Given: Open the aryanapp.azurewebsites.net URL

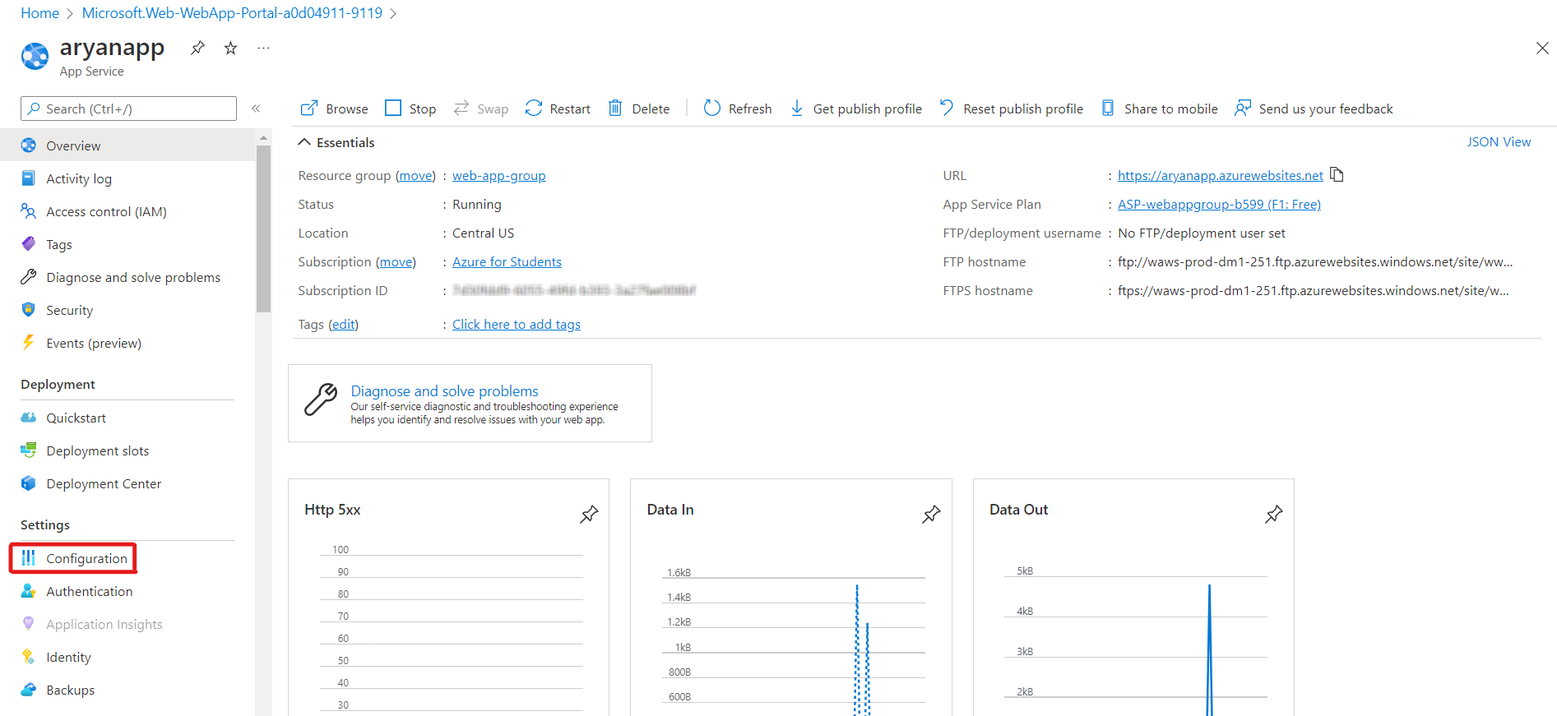Looking at the screenshot, I should tap(1220, 175).
